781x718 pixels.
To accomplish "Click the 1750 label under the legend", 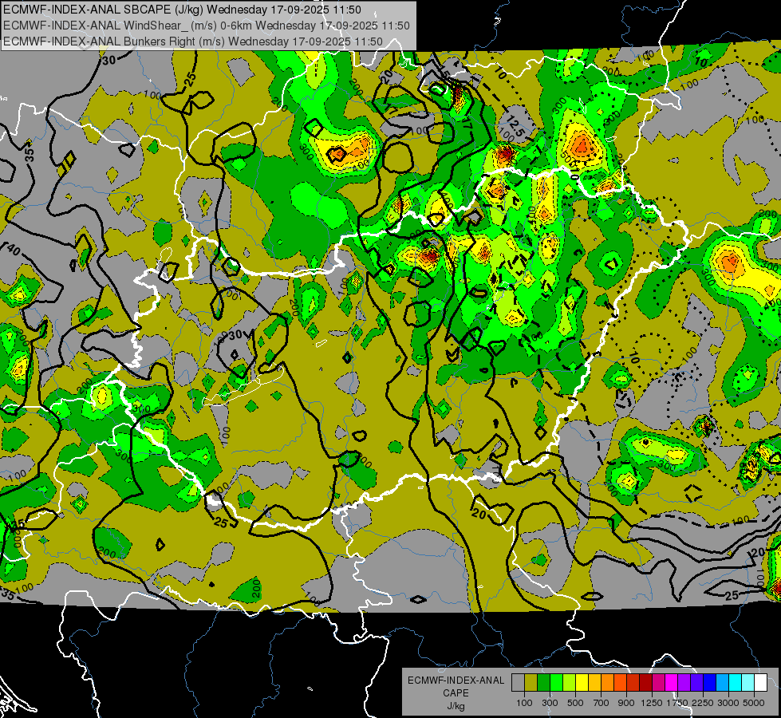I will pos(677,703).
